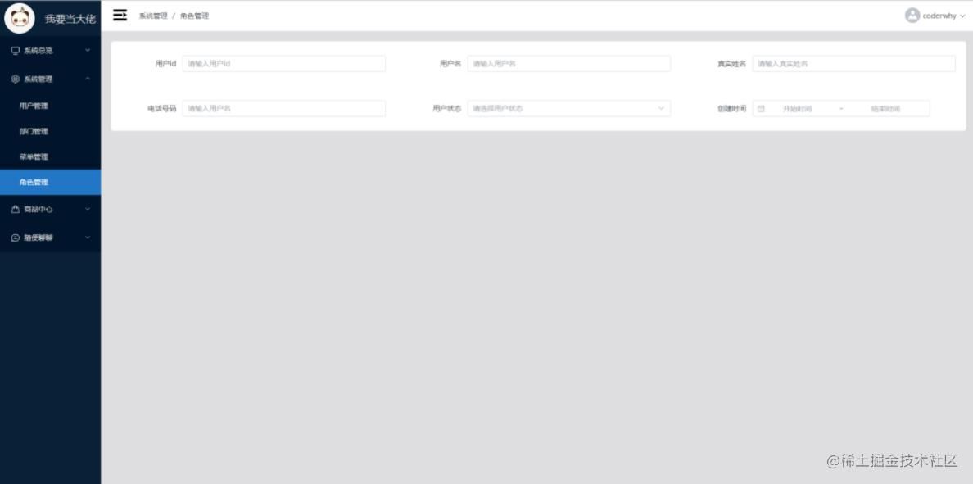Open the 用户状态 dropdown

tap(569, 109)
